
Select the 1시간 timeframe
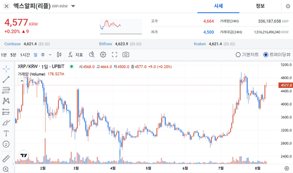(x=25, y=55)
